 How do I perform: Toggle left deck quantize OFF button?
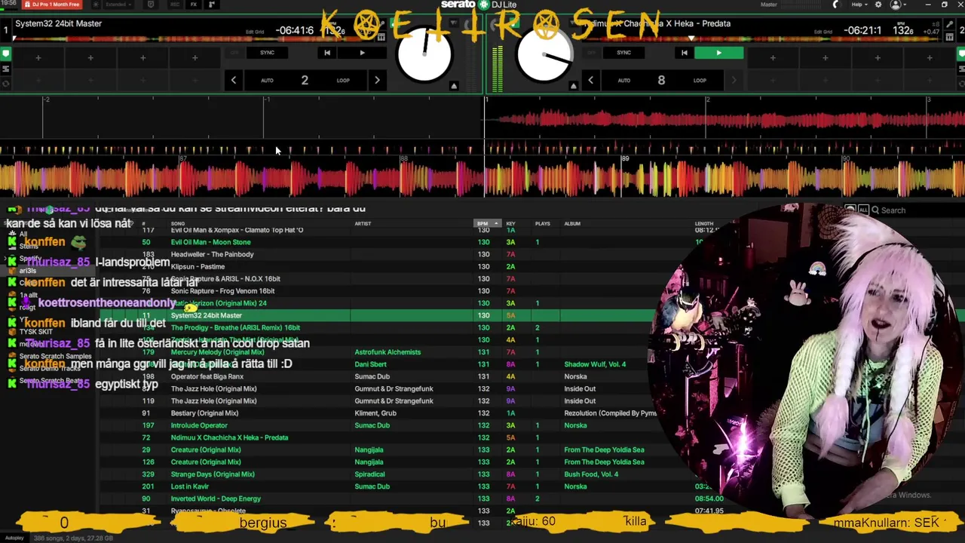click(x=234, y=53)
